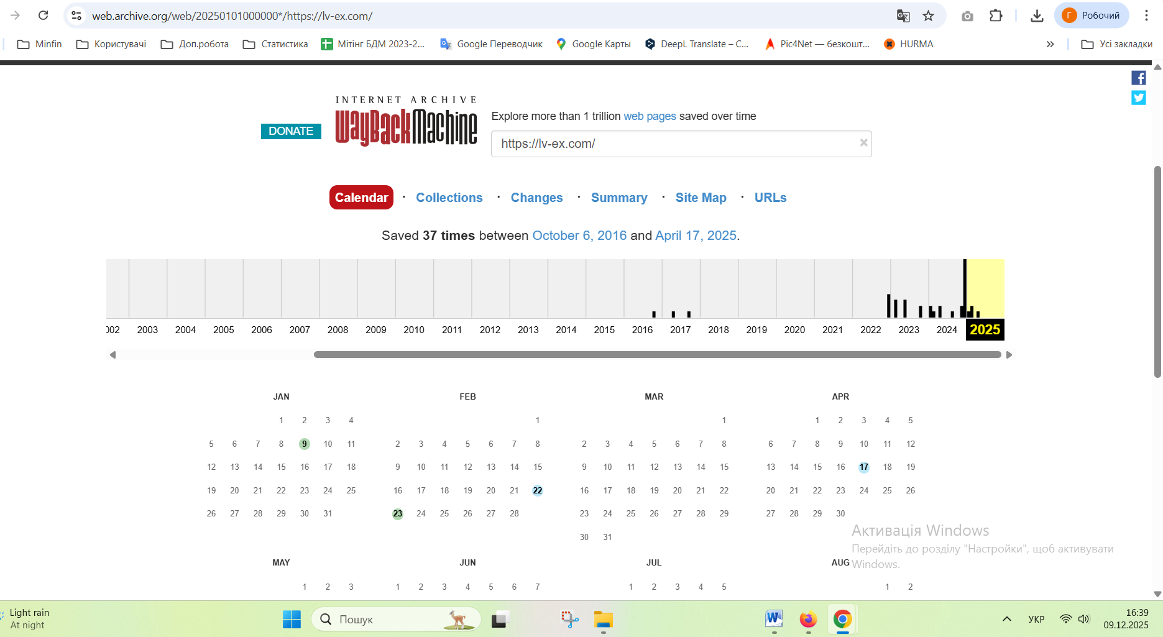The width and height of the screenshot is (1163, 637).
Task: Open the October 6, 2016 capture link
Action: [x=579, y=236]
